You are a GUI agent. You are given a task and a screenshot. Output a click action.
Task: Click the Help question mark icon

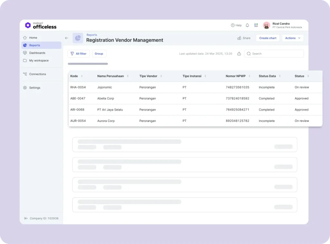pyautogui.click(x=233, y=25)
